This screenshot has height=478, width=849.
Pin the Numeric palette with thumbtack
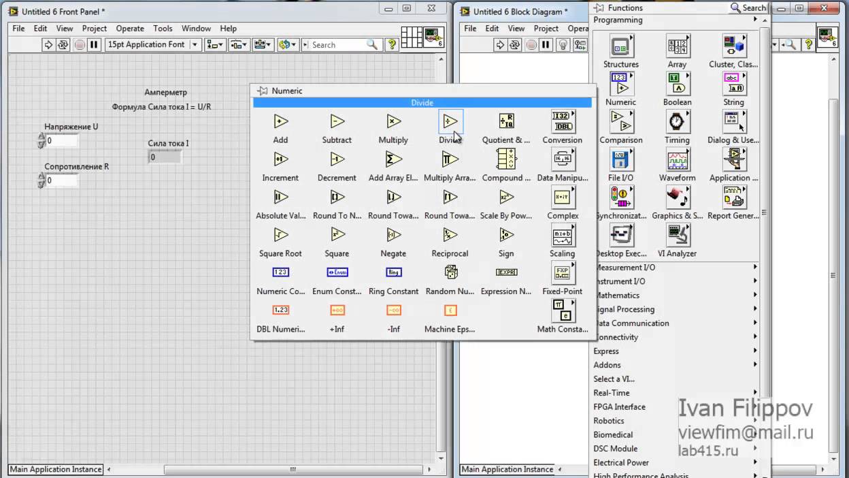(x=262, y=91)
